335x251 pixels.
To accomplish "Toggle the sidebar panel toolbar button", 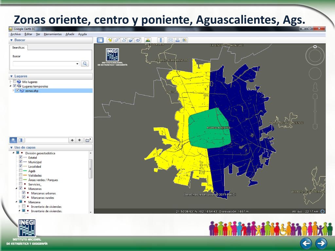I will tap(100, 40).
